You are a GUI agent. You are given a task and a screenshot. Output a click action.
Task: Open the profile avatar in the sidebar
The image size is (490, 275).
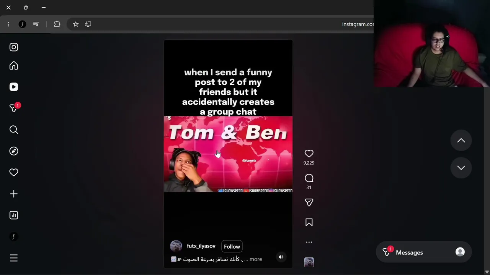14,237
